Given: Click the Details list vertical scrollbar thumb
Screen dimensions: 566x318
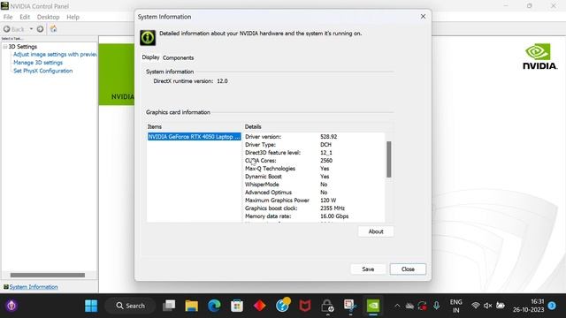Looking at the screenshot, I should tap(389, 159).
